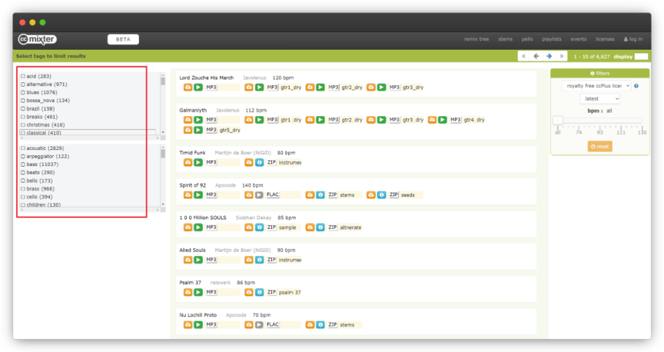This screenshot has height=352, width=664.
Task: Tick the bass instrument tag checkbox
Action: pyautogui.click(x=23, y=165)
